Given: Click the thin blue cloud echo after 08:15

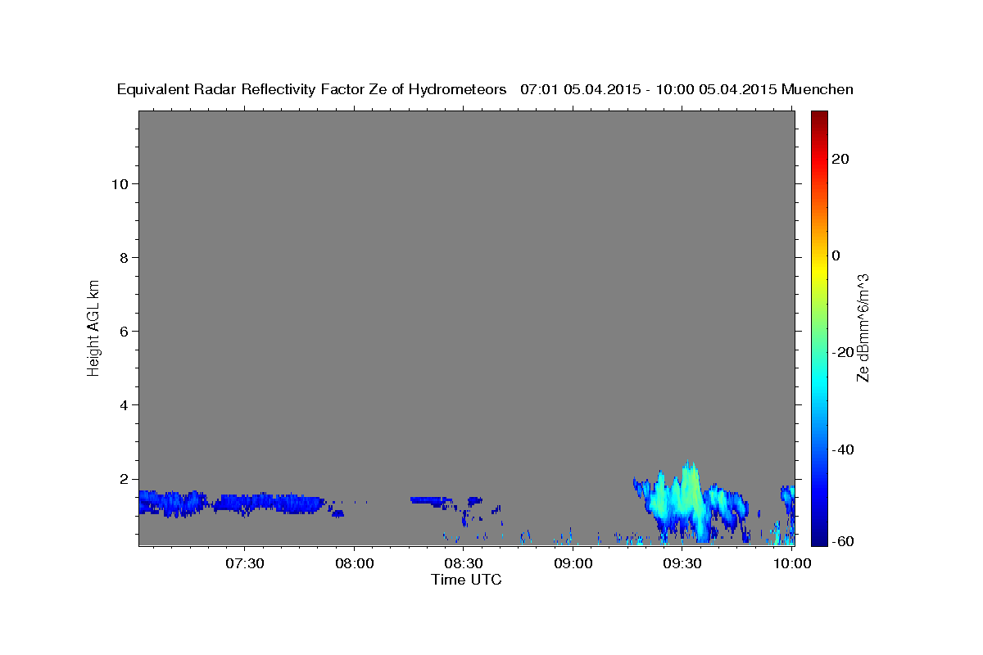Looking at the screenshot, I should 430,499.
